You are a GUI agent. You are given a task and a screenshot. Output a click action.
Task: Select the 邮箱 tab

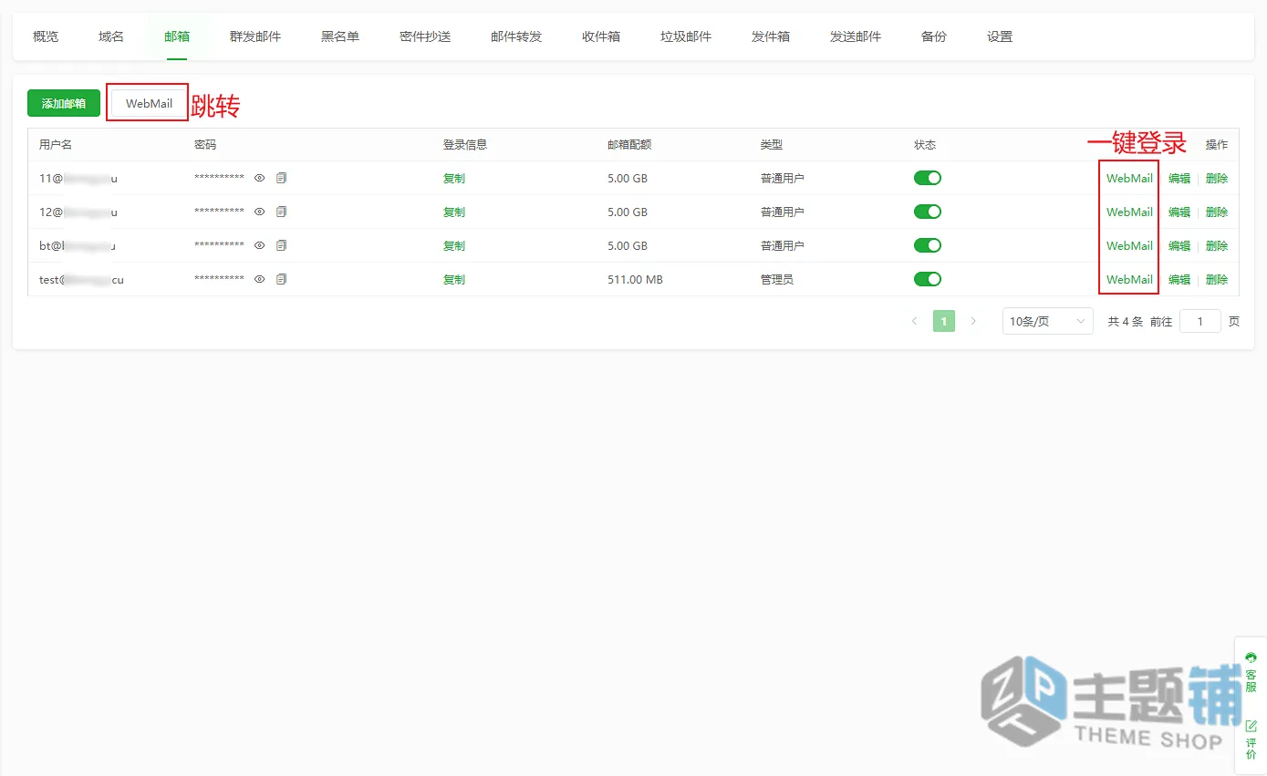[177, 37]
